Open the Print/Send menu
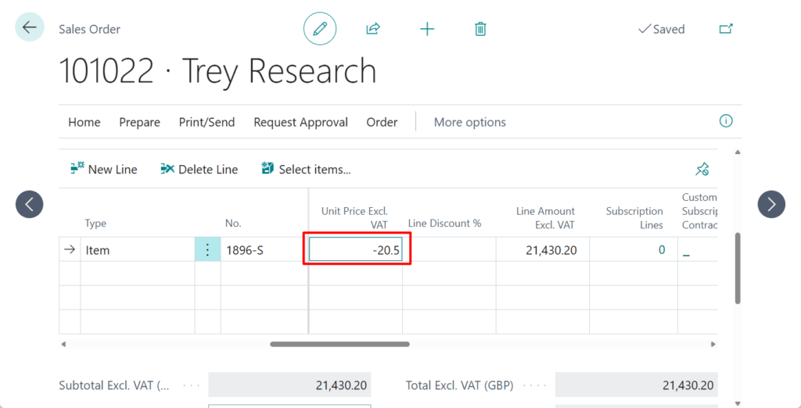This screenshot has width=801, height=408. (207, 122)
